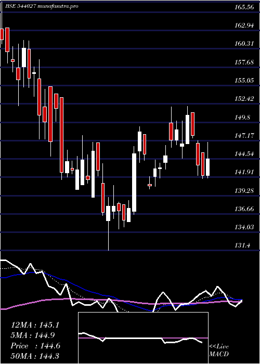Select the 139.28 price axis label
Image resolution: width=260 pixels, height=364 pixels.
click(244, 191)
